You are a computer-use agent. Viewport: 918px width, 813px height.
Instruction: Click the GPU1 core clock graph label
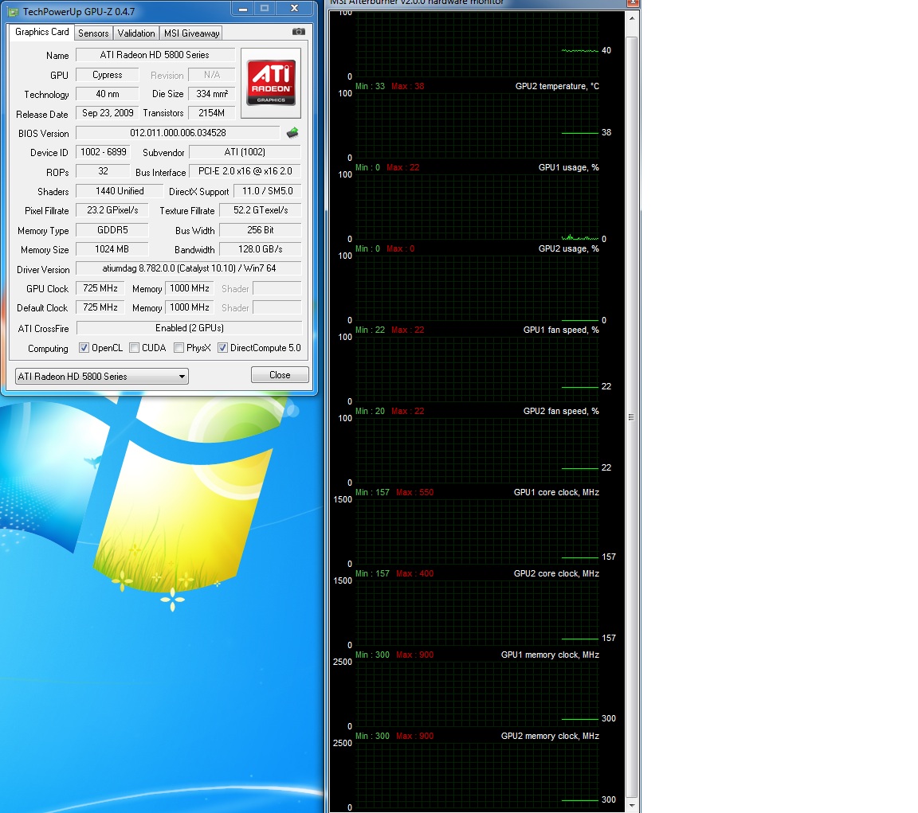coord(556,492)
